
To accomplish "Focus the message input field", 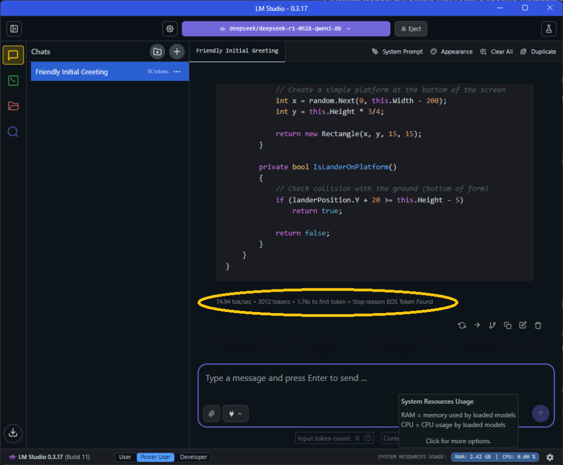I will point(376,378).
